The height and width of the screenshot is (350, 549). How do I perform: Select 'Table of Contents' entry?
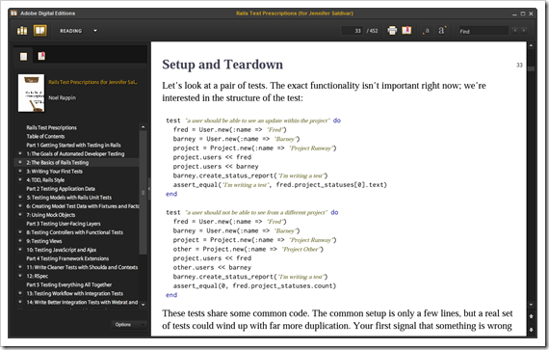(x=45, y=136)
